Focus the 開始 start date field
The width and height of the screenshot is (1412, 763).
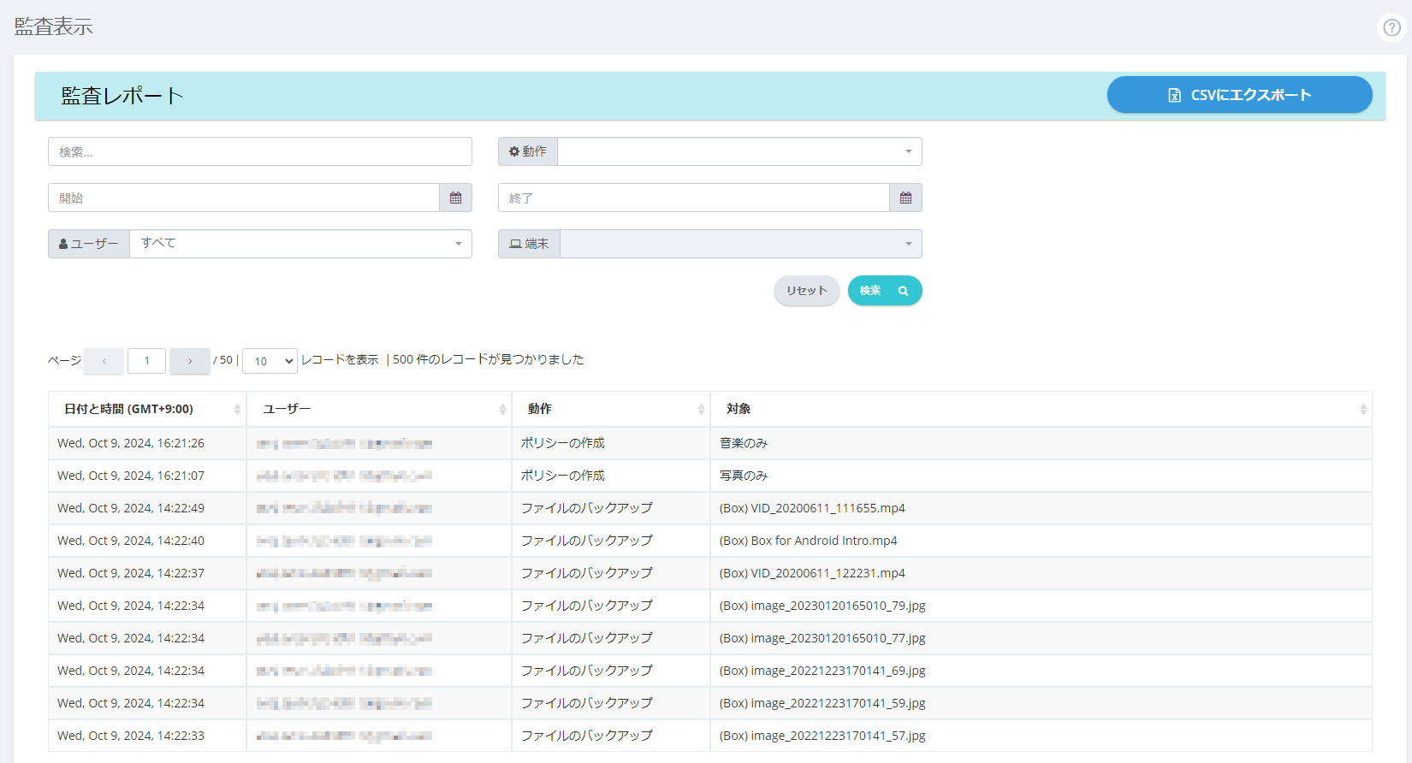(x=244, y=198)
